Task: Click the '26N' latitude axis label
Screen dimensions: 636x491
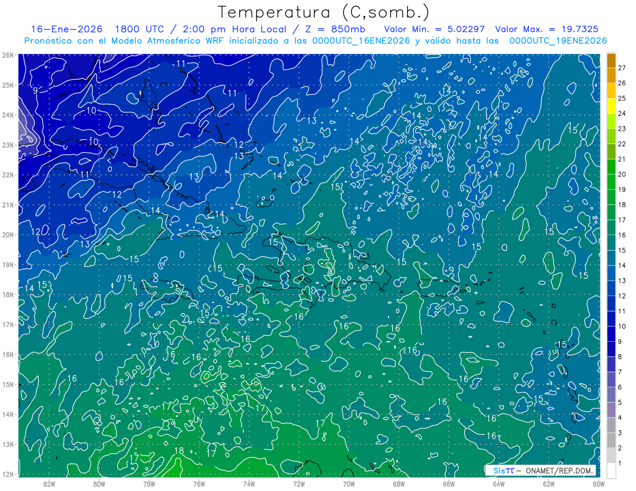Action: (8, 55)
